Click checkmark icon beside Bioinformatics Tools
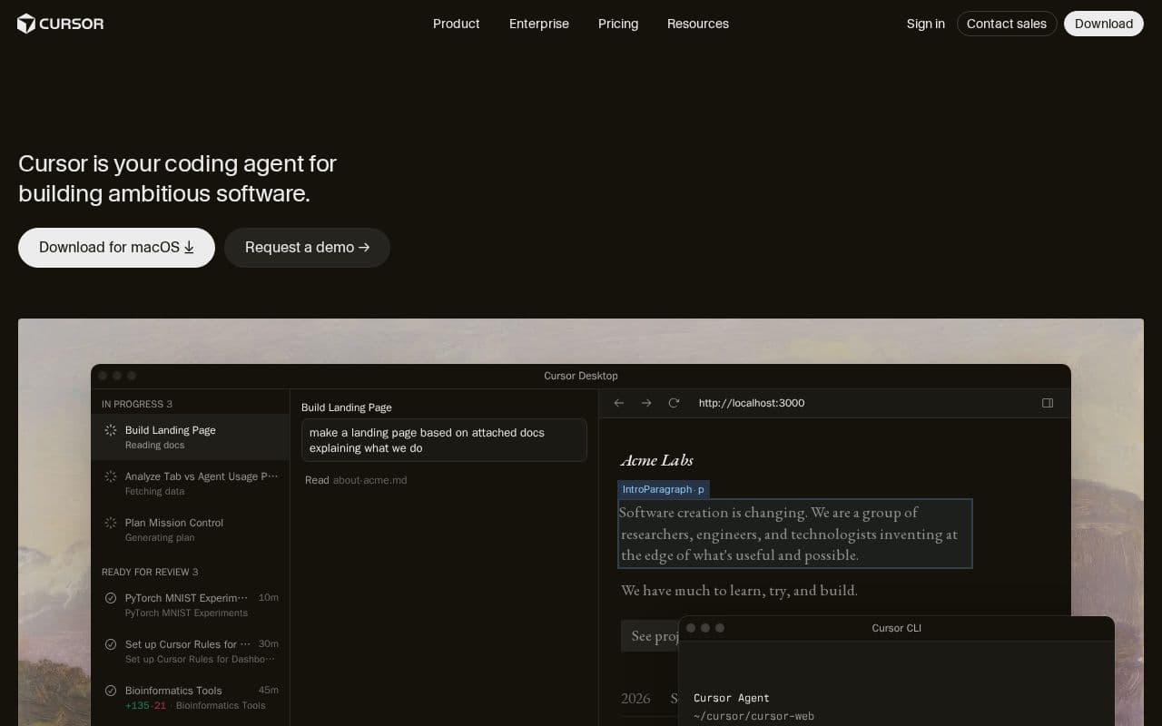Image resolution: width=1162 pixels, height=726 pixels. 111,691
